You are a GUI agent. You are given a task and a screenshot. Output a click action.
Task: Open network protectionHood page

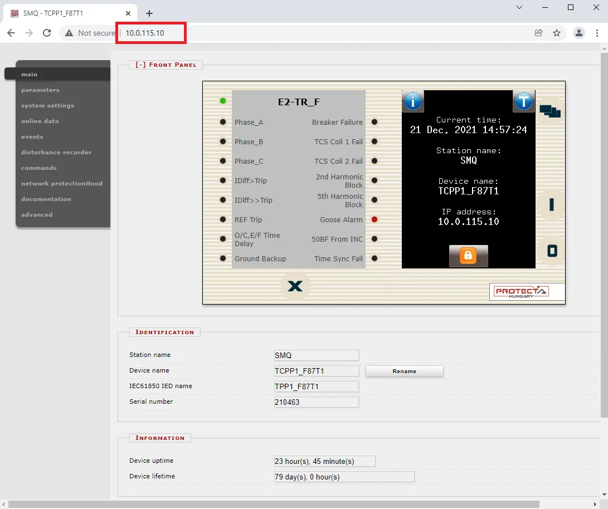(62, 183)
